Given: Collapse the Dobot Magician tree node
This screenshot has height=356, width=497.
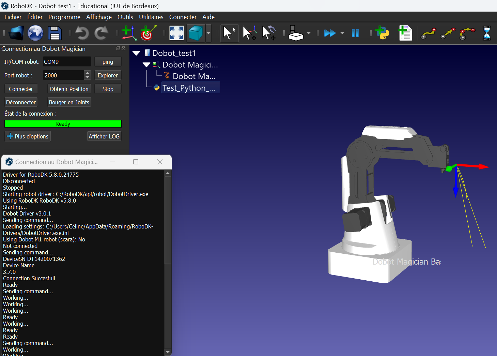Looking at the screenshot, I should pyautogui.click(x=146, y=65).
